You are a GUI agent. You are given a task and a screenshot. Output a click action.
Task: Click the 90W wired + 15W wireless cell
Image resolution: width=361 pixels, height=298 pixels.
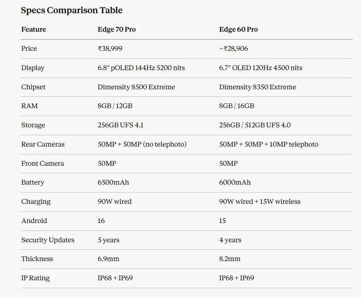(x=260, y=202)
